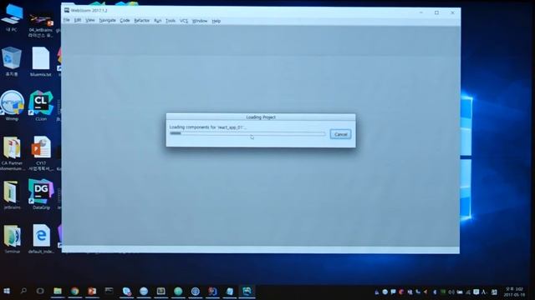Click the taskbar clock showing 2017-05-18
This screenshot has width=535, height=300.
(515, 292)
